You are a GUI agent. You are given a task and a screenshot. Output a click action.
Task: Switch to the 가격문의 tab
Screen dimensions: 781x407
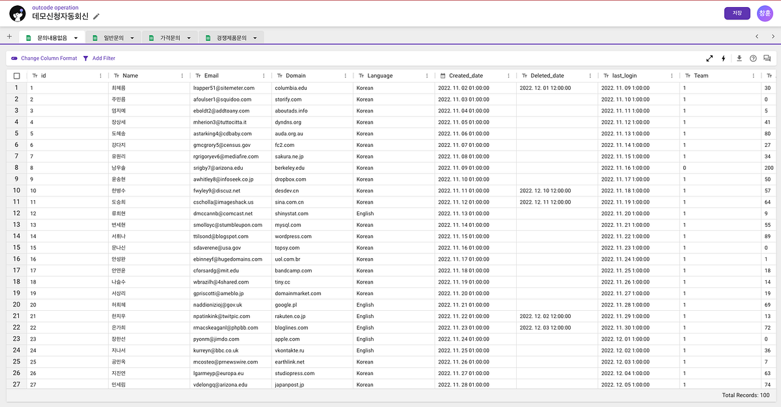click(x=170, y=38)
